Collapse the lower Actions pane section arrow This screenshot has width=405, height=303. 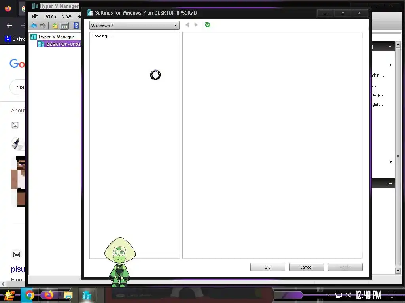tap(390, 183)
